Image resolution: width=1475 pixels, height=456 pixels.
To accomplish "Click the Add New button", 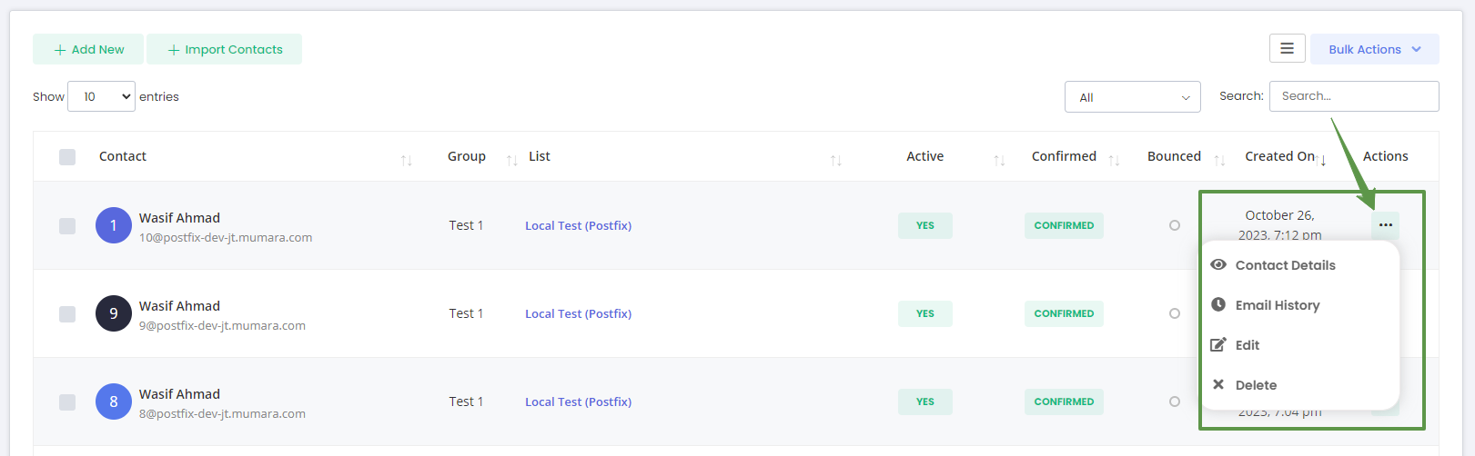I will 88,49.
